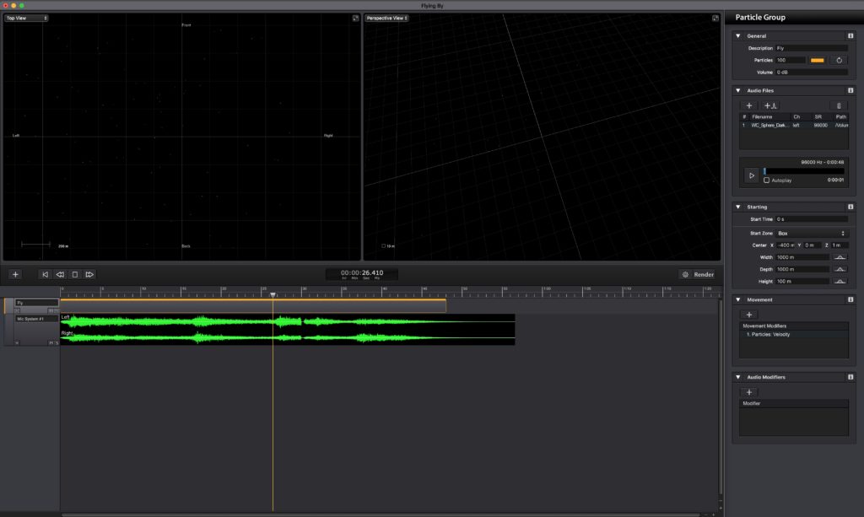Click the Height distribution curve icon
Screen dimensions: 864x517
tap(840, 282)
